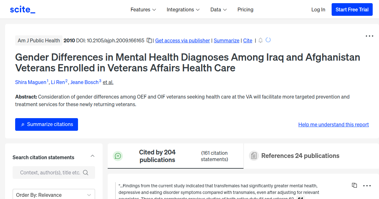Image resolution: width=379 pixels, height=199 pixels.
Task: Expand the author list via et al.
Action: click(108, 82)
